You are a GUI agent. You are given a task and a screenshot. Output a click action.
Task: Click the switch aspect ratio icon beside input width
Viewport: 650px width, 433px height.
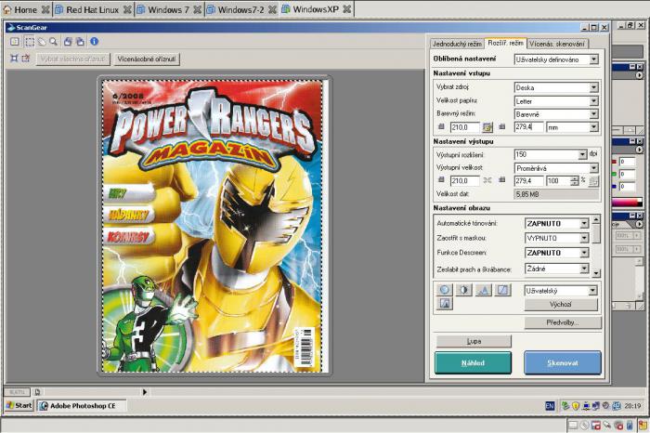click(487, 127)
